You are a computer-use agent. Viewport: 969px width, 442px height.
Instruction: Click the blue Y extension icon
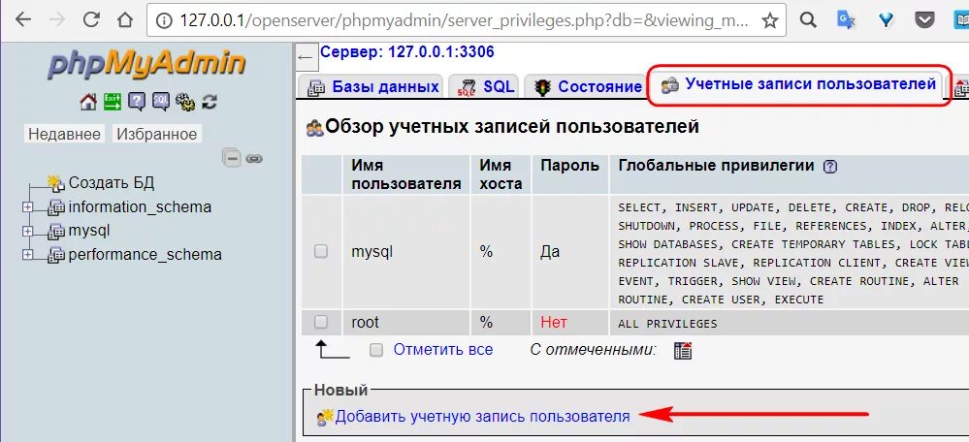[x=886, y=20]
